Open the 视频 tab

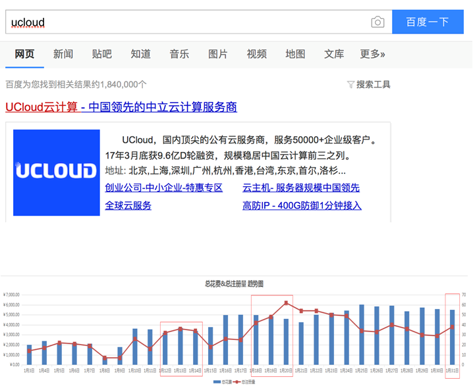pos(256,54)
